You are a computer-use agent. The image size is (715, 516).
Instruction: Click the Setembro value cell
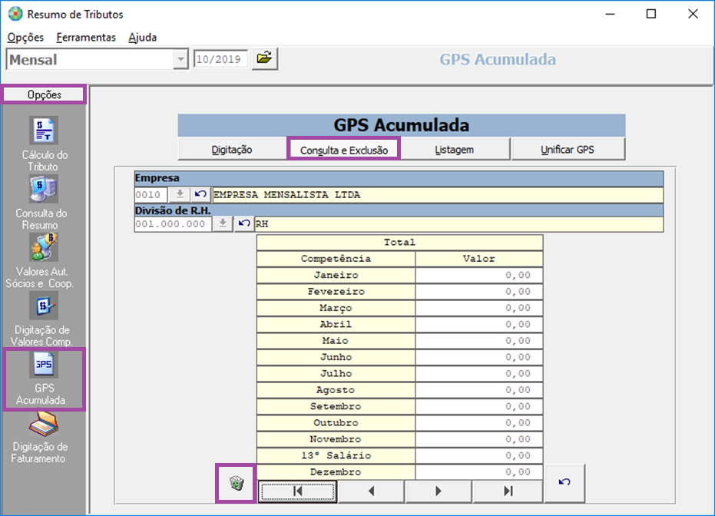(478, 406)
